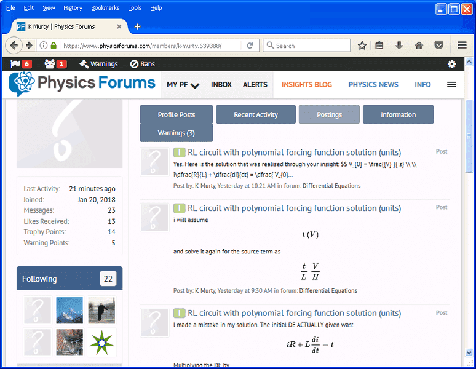
Task: Open the Pocket icon in toolbar
Action: point(438,46)
